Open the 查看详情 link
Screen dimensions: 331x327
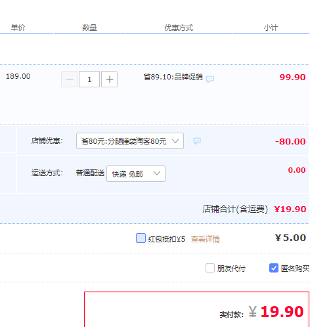(x=205, y=239)
